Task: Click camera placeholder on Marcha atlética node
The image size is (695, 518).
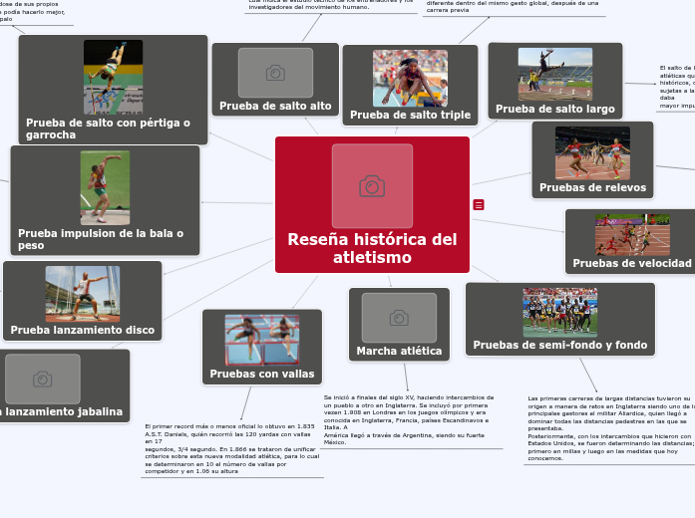Action: [399, 318]
